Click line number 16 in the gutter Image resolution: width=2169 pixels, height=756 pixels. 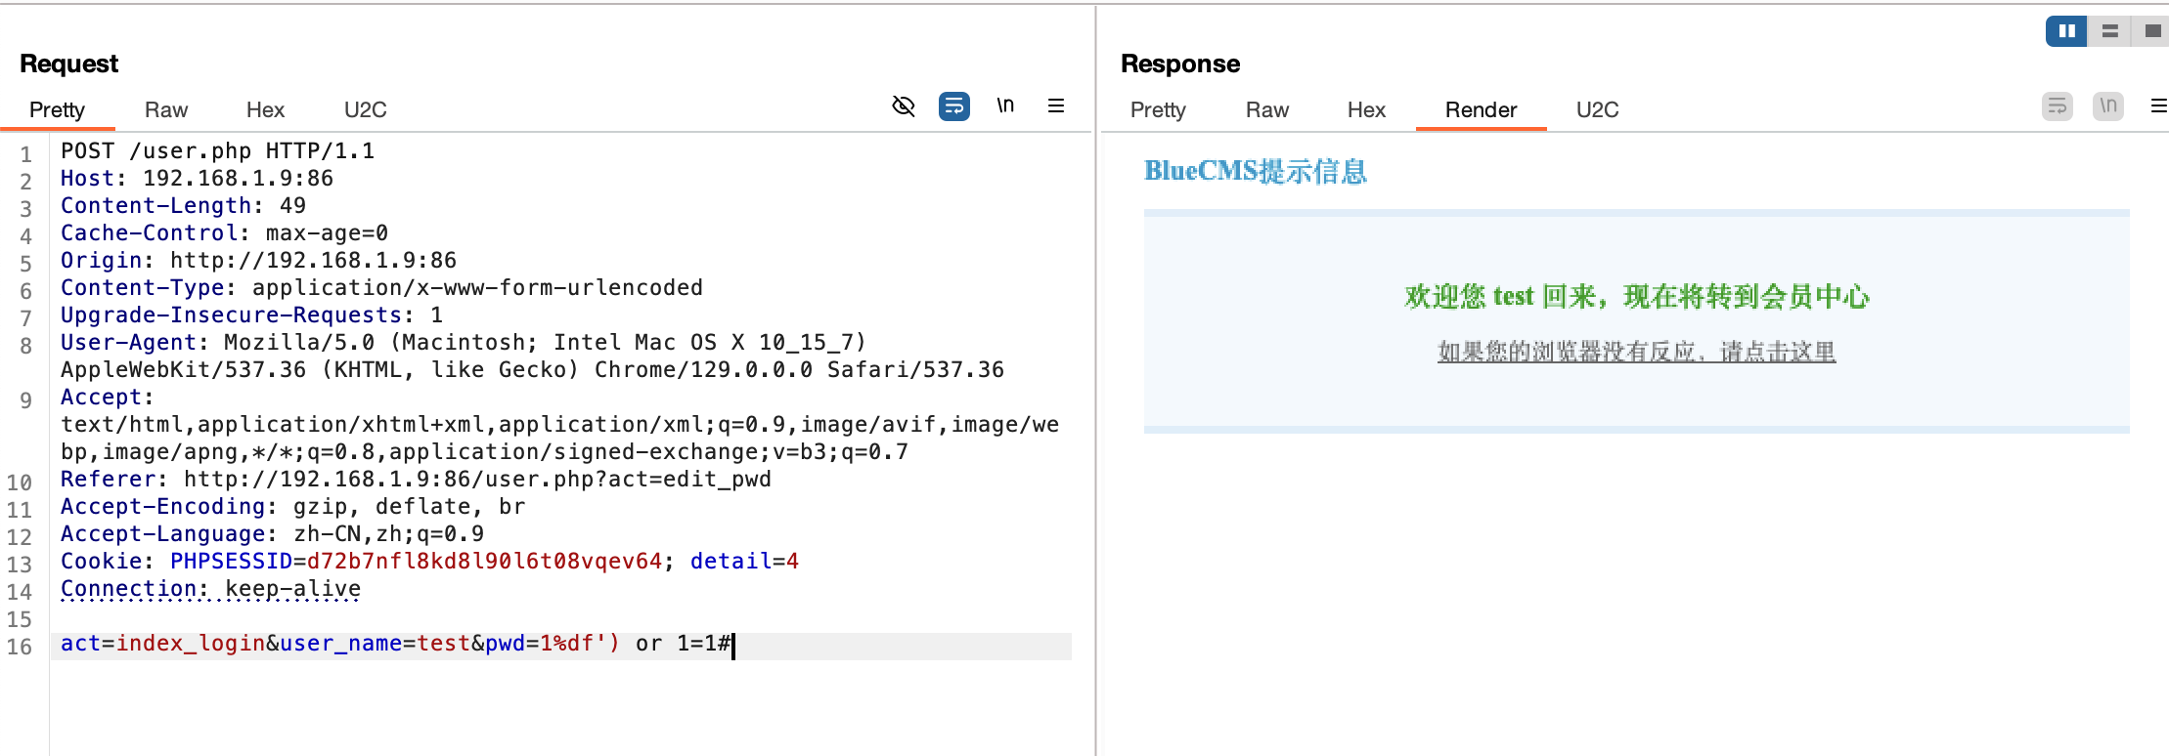point(20,647)
